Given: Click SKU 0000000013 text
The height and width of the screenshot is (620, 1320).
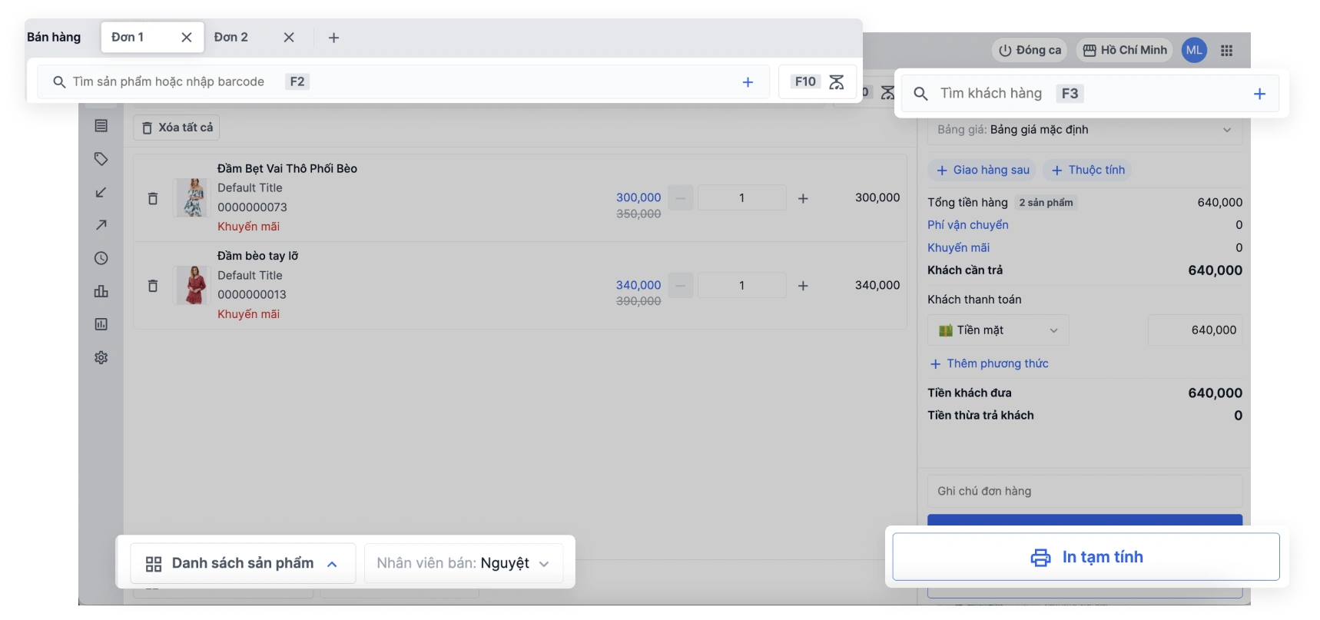Looking at the screenshot, I should point(252,295).
